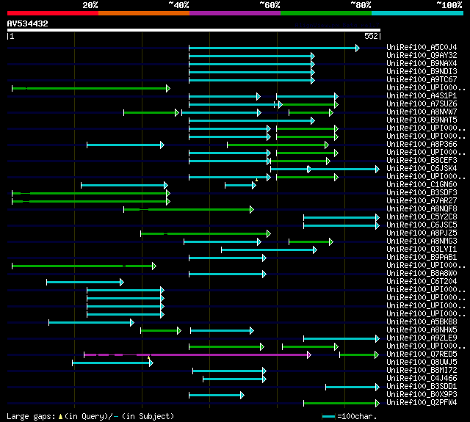Select the UniRef100_C6JSK4 label
This screenshot has height=422, width=470.
coord(422,169)
